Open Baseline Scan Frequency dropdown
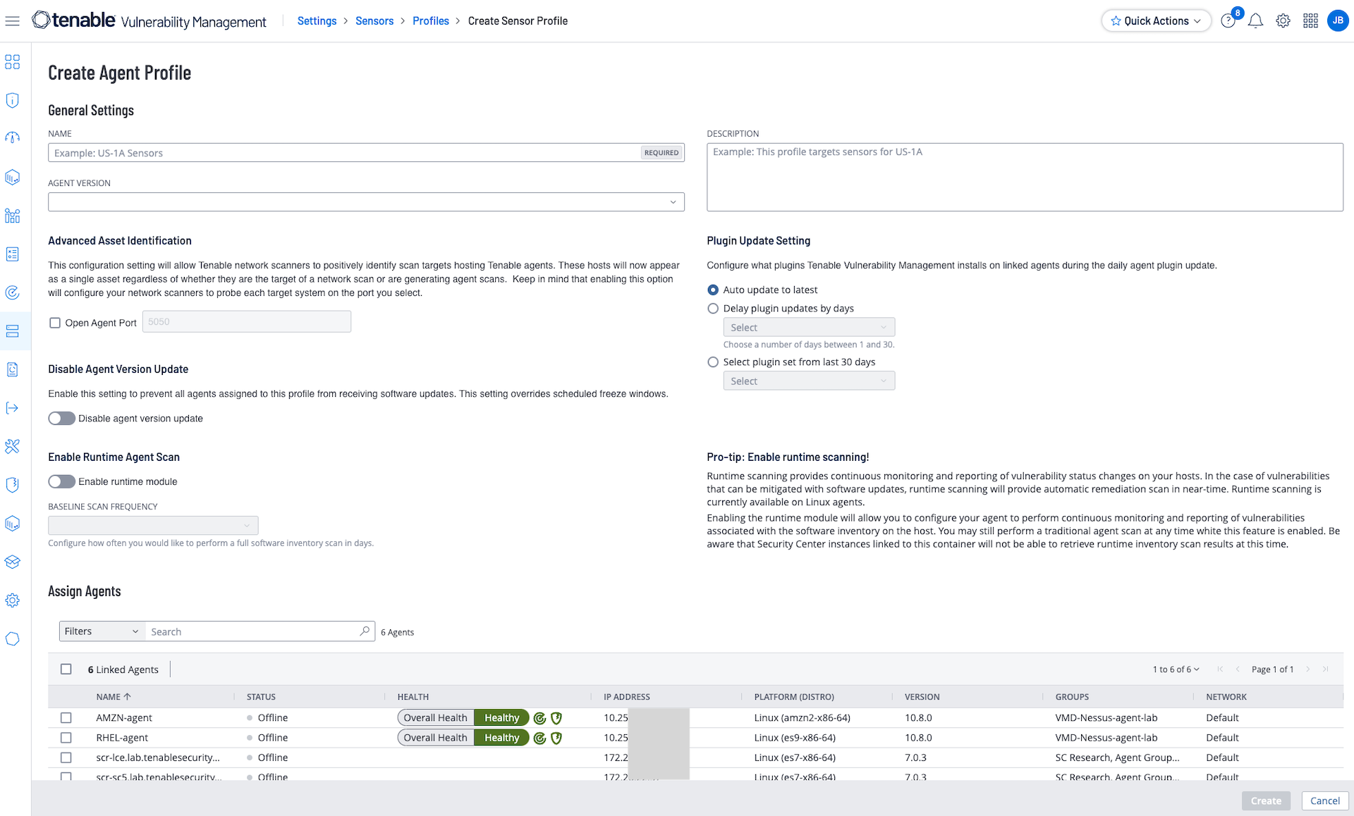1354x816 pixels. 153,525
